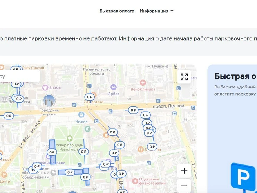
Task: Click the flag icon near Управление по общественным объединениям
Action: [x=53, y=173]
